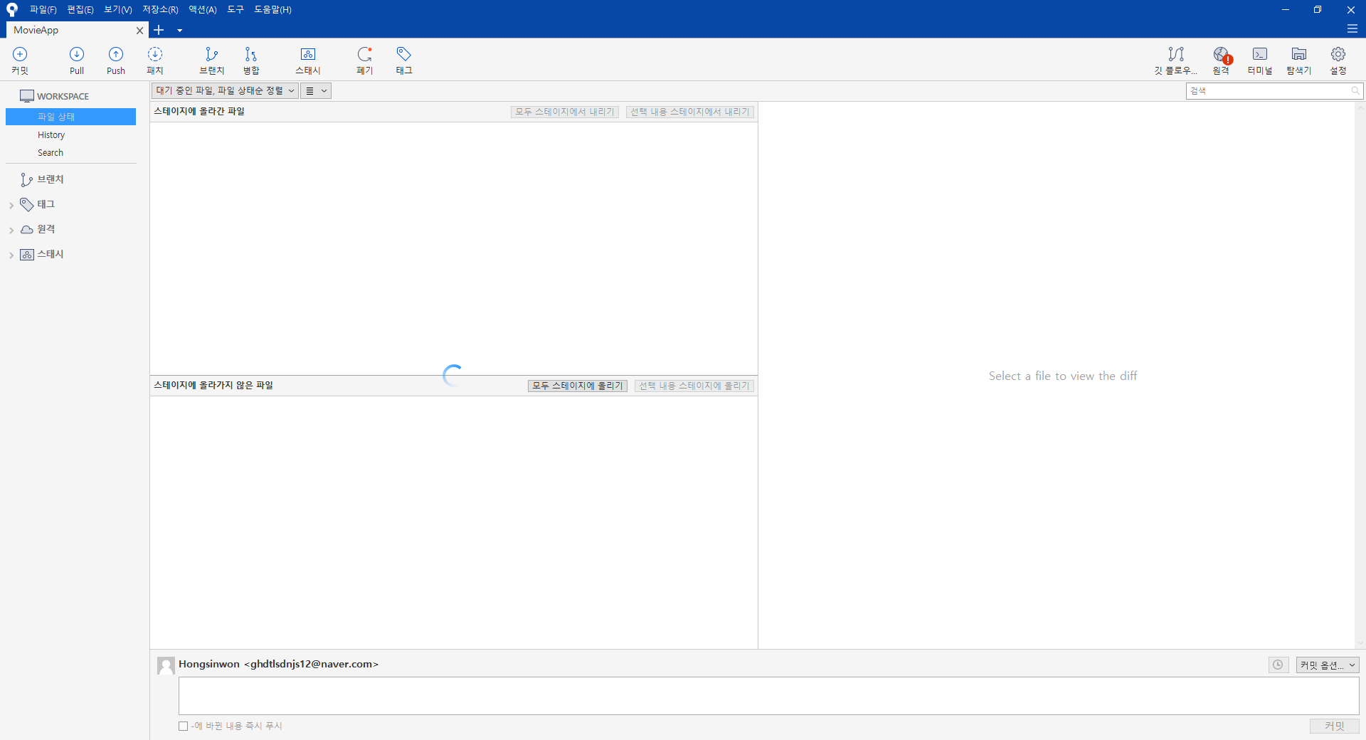This screenshot has width=1366, height=740.
Task: Click the 스태시 (Stash) toolbar icon
Action: pyautogui.click(x=308, y=60)
